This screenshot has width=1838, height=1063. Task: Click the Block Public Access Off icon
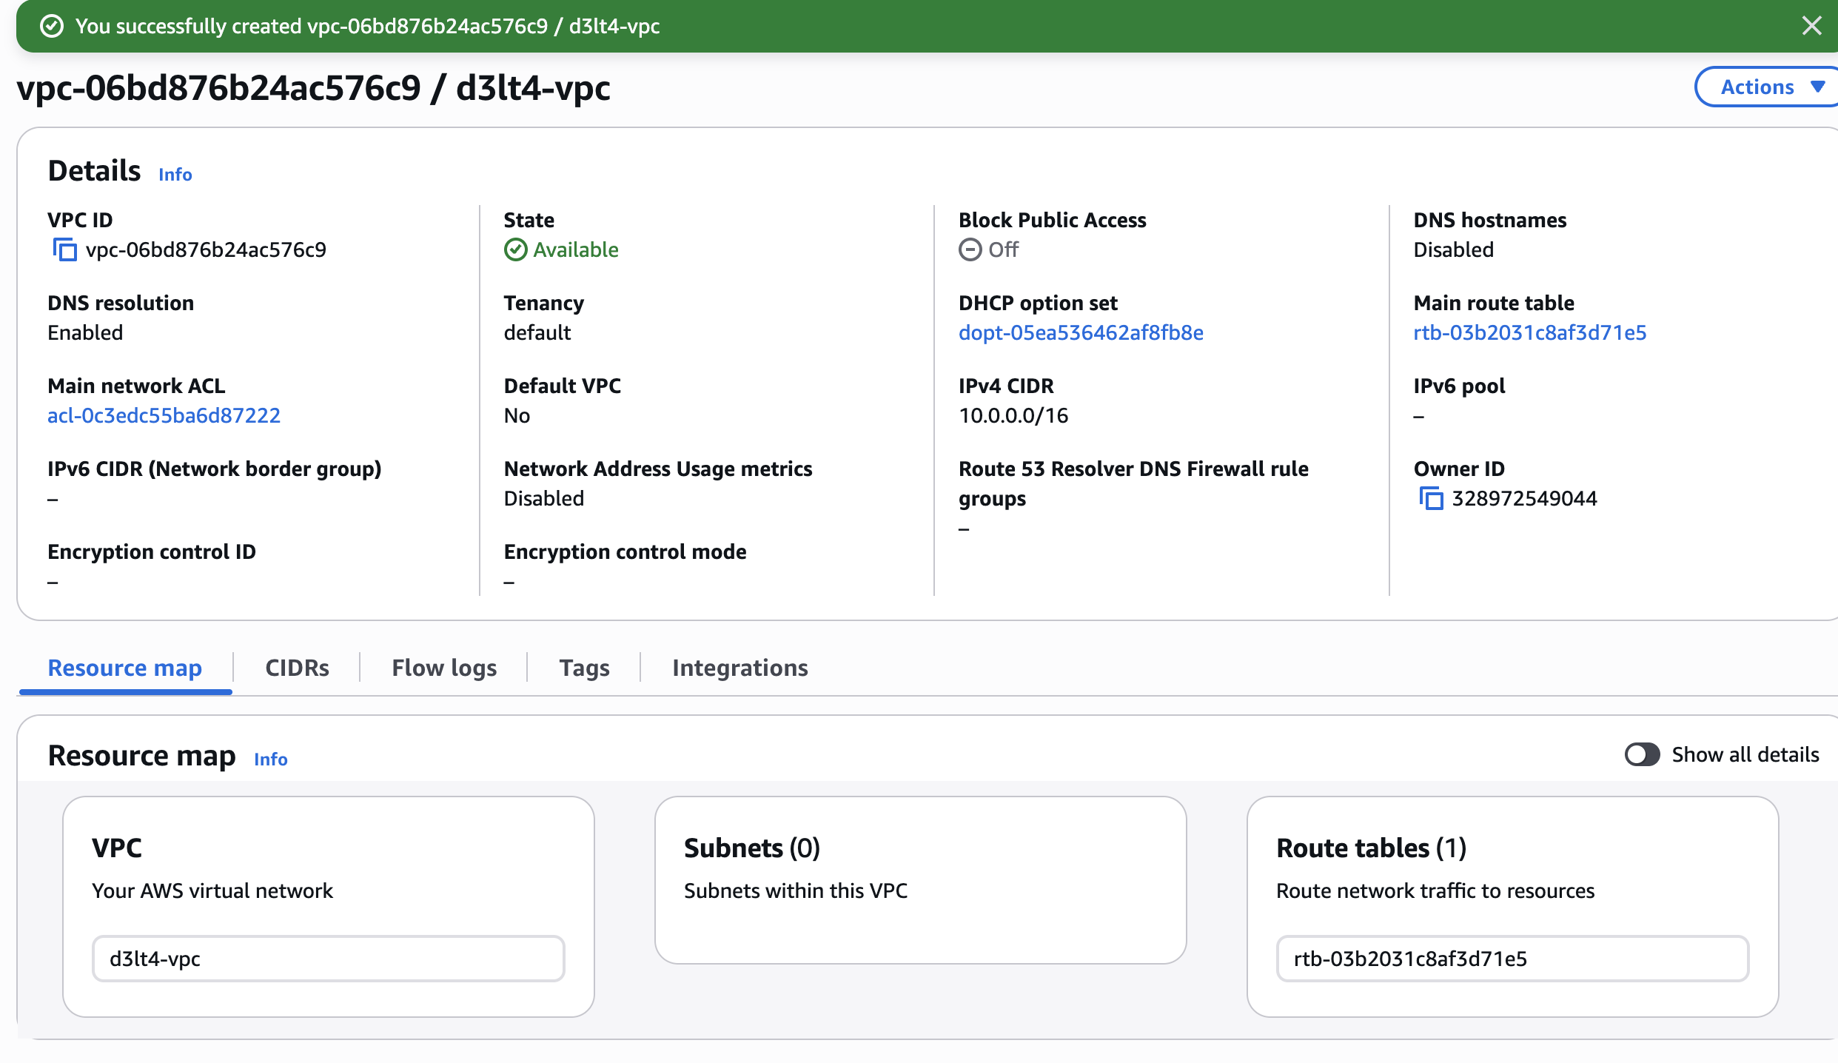[970, 250]
